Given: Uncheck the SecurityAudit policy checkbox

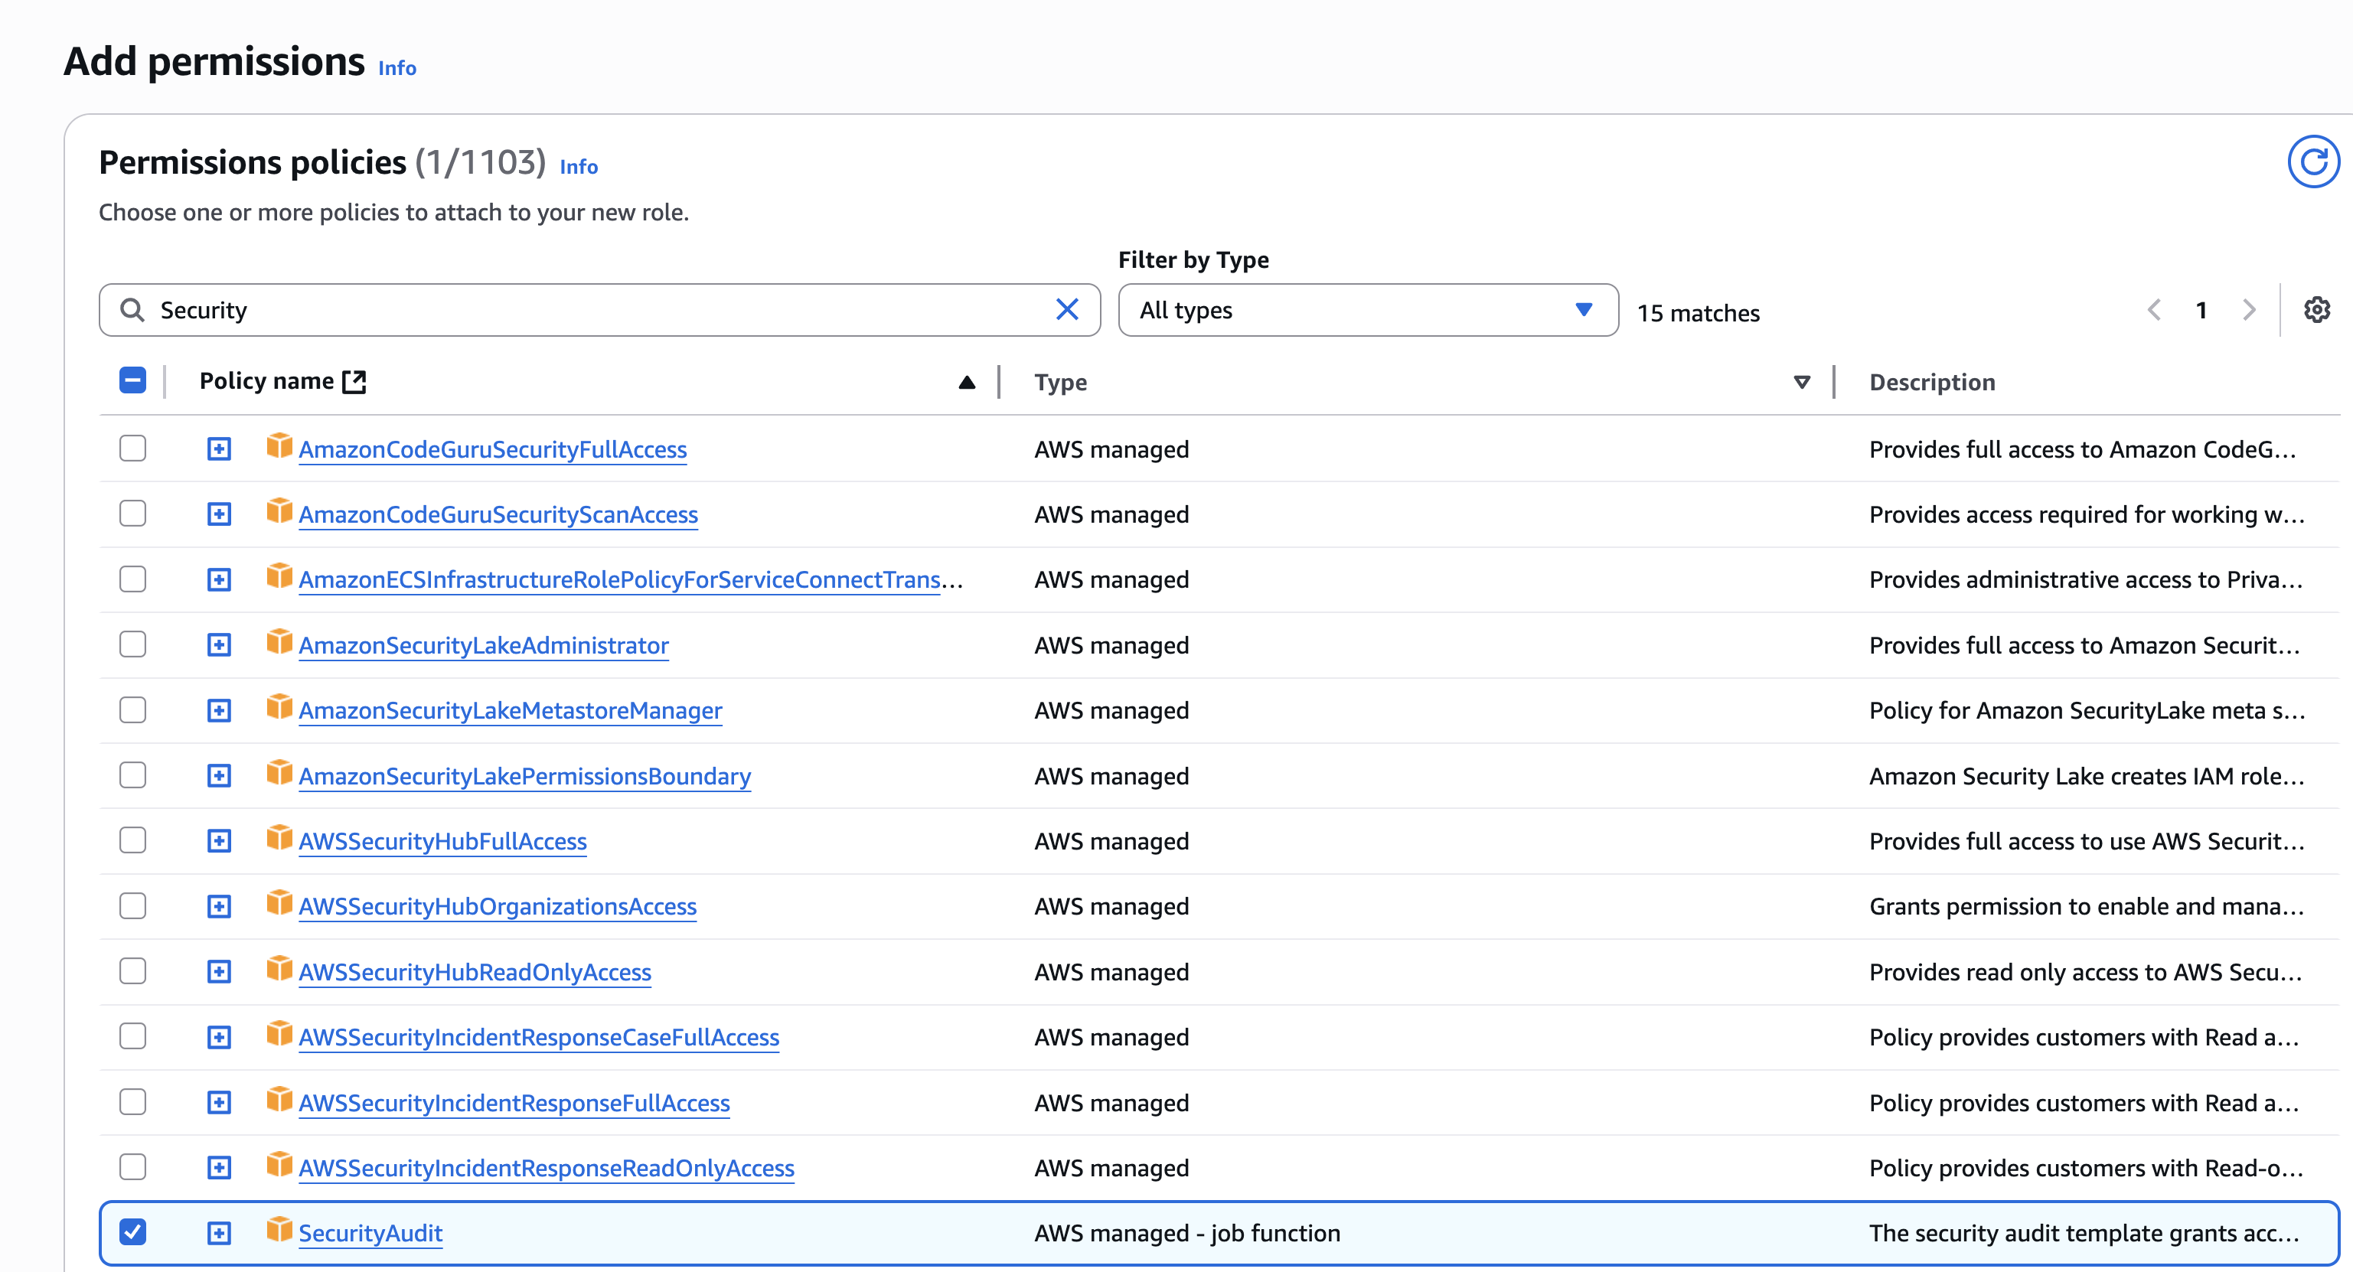Looking at the screenshot, I should coord(132,1232).
